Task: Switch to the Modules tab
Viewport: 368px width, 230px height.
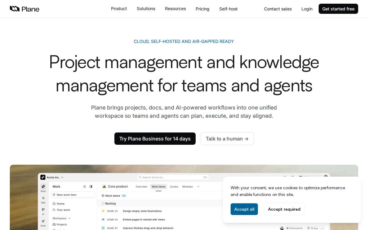Action: 188,186
